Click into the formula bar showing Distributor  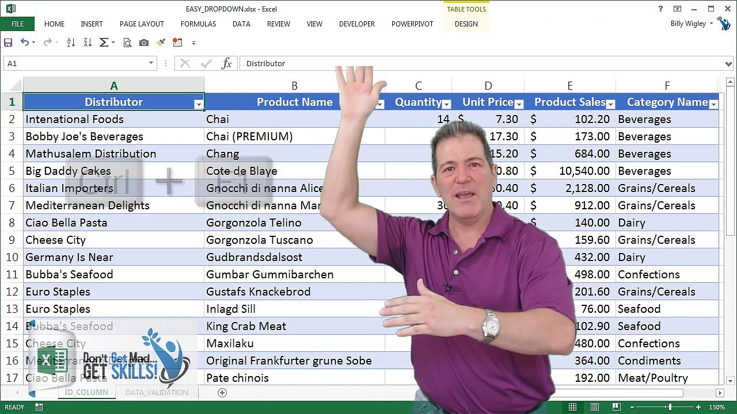point(483,63)
